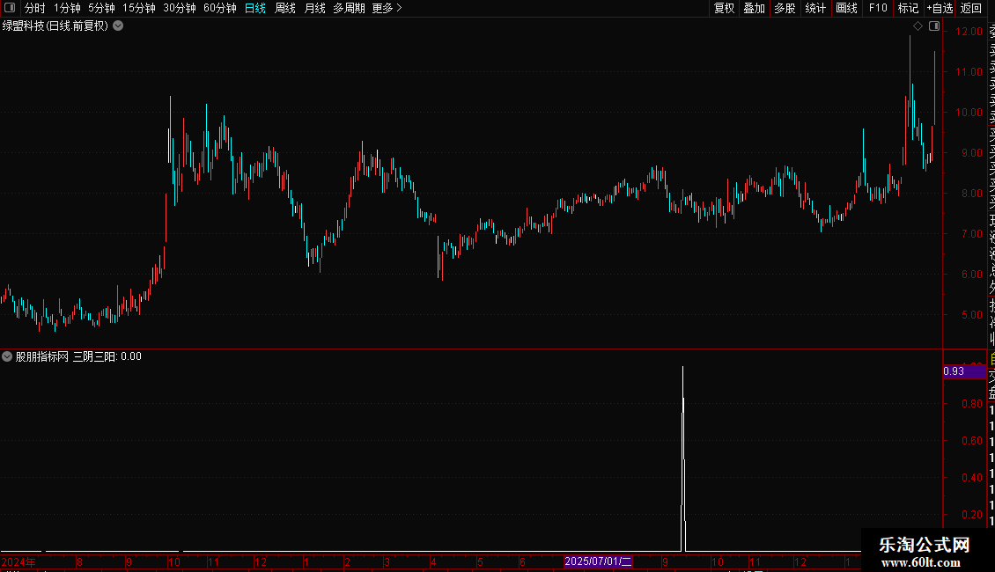Toggle the right panel layout icon
995x572 pixels.
[934, 26]
